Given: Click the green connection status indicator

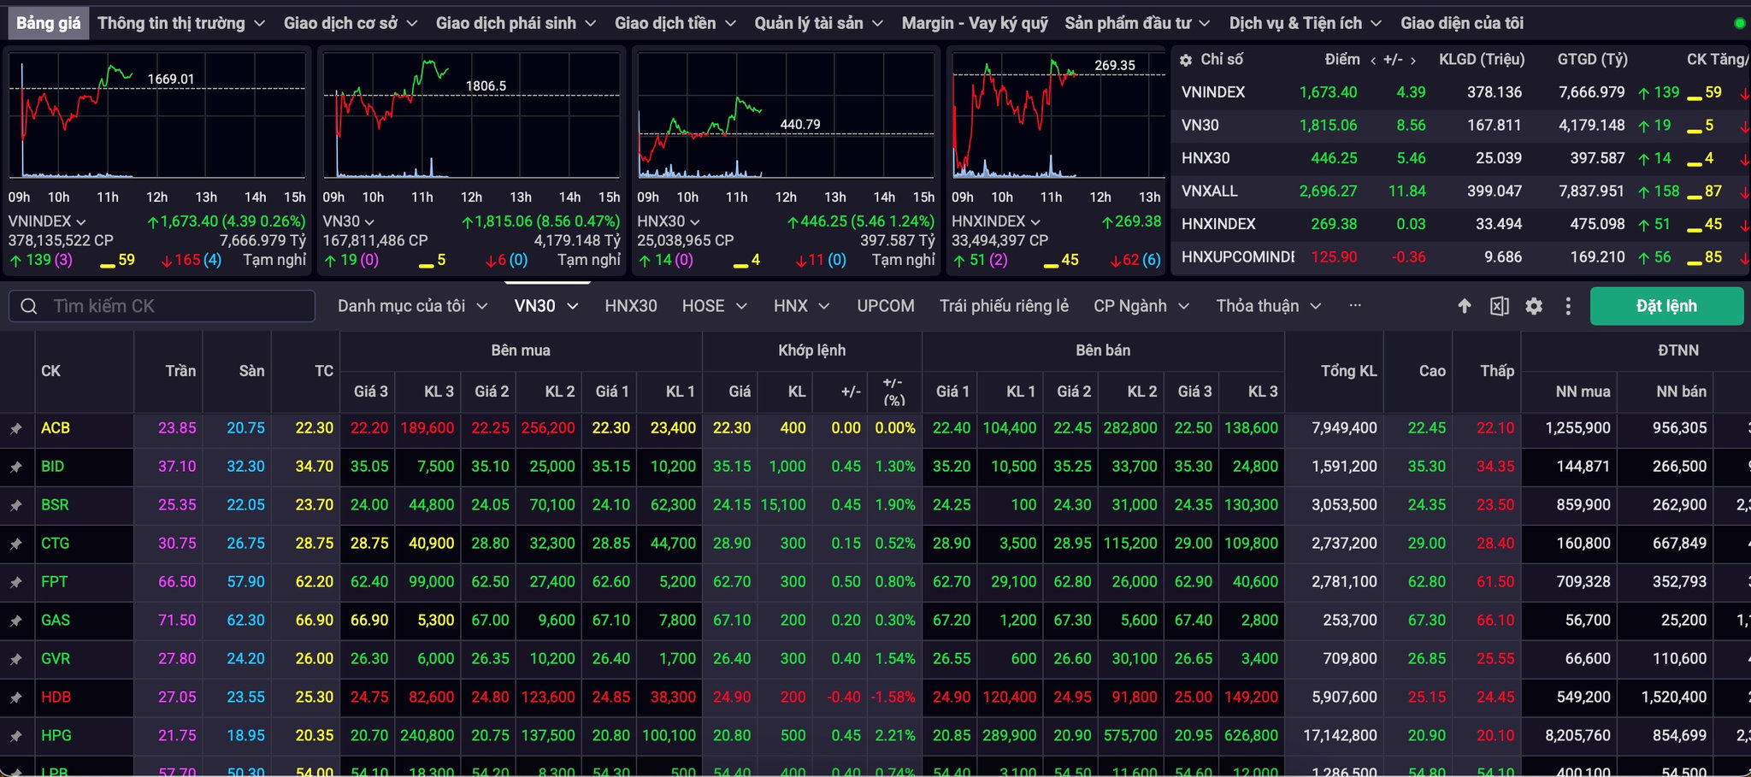Looking at the screenshot, I should click(1739, 23).
